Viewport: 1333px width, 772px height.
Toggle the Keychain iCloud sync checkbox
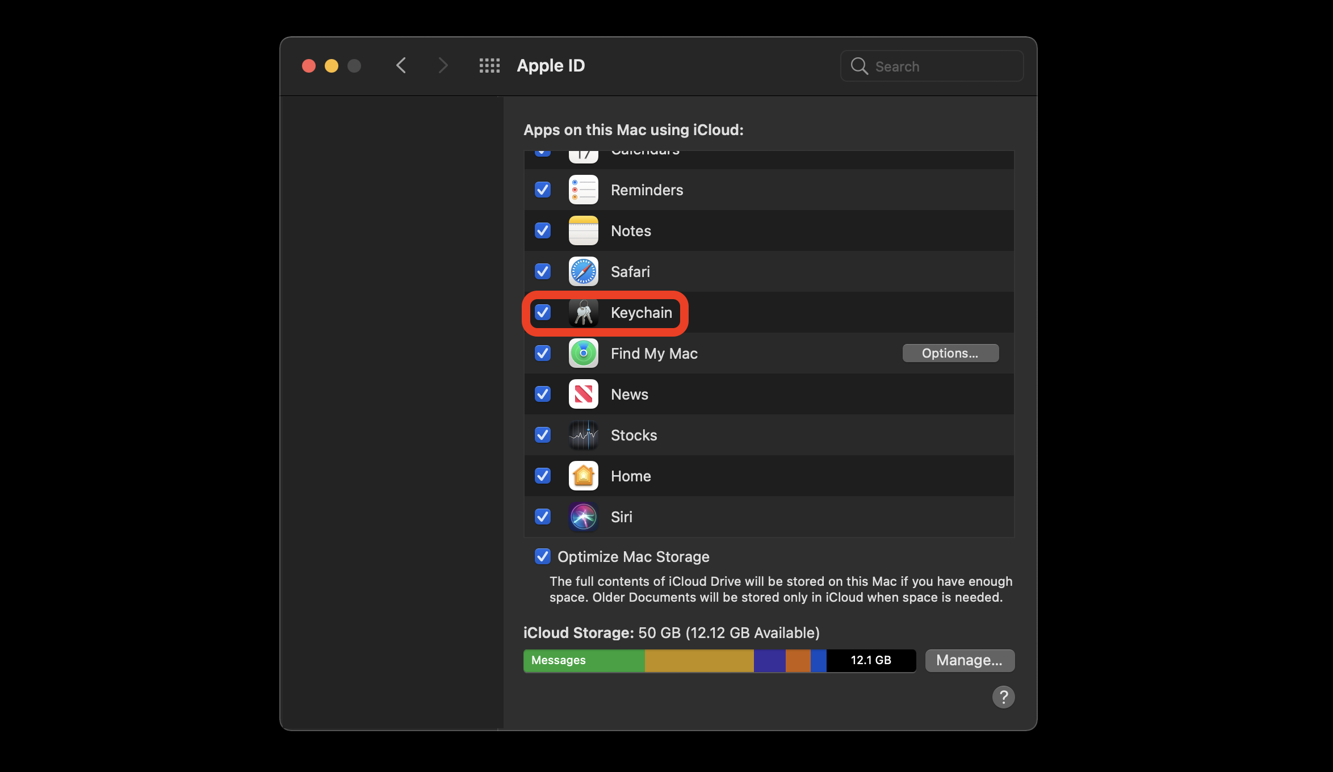(544, 312)
